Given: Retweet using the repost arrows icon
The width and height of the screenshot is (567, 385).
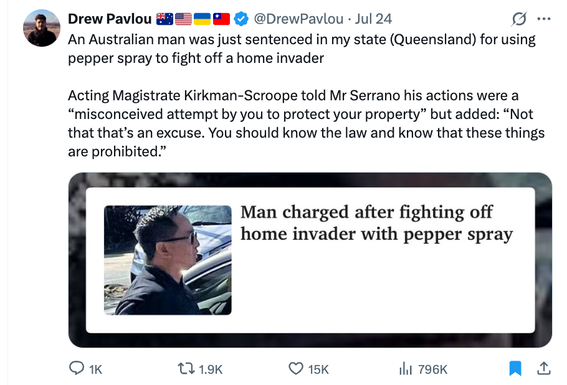Looking at the screenshot, I should (186, 369).
